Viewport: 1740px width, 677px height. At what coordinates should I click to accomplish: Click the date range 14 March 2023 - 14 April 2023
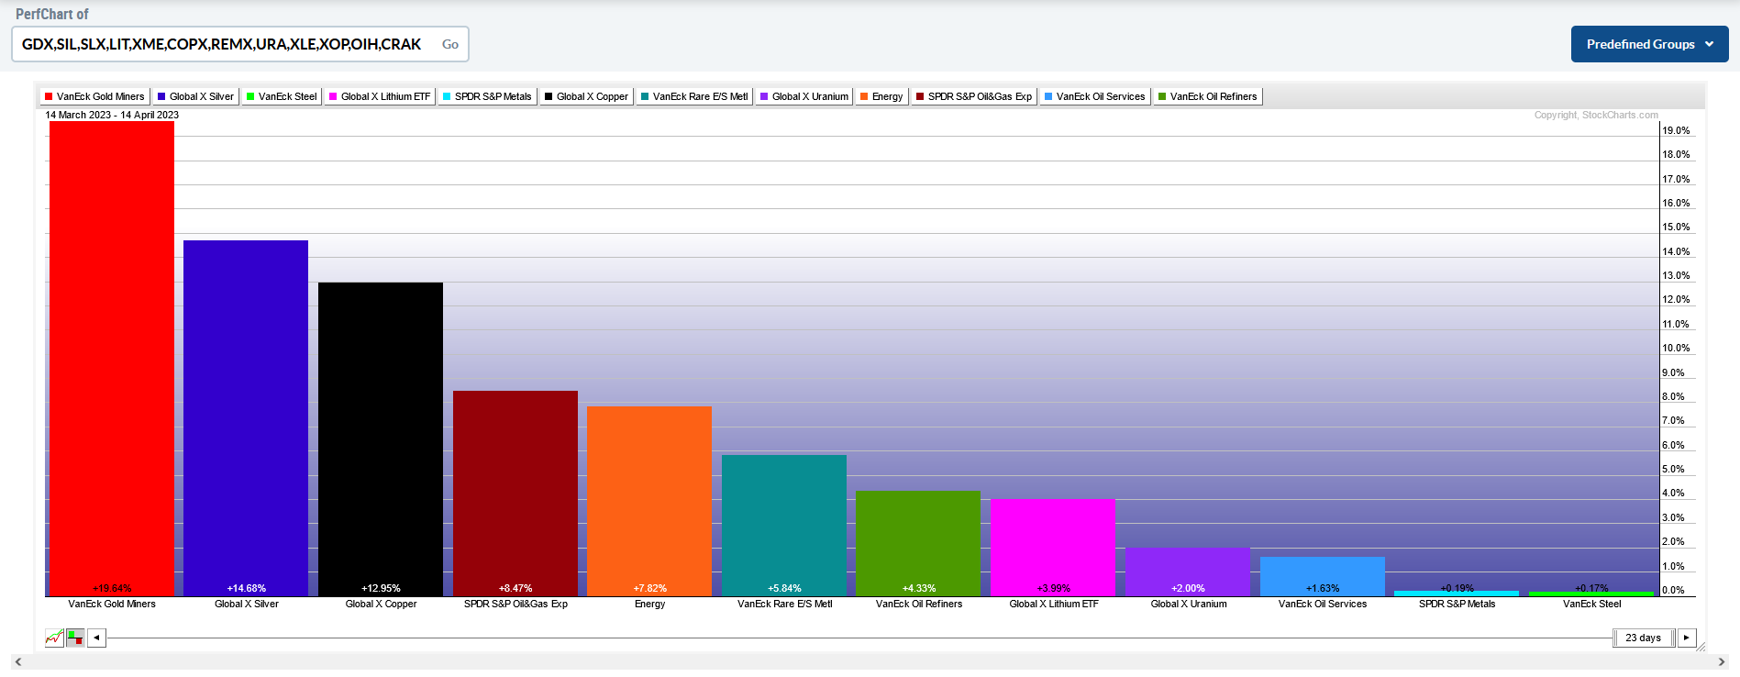pyautogui.click(x=112, y=115)
